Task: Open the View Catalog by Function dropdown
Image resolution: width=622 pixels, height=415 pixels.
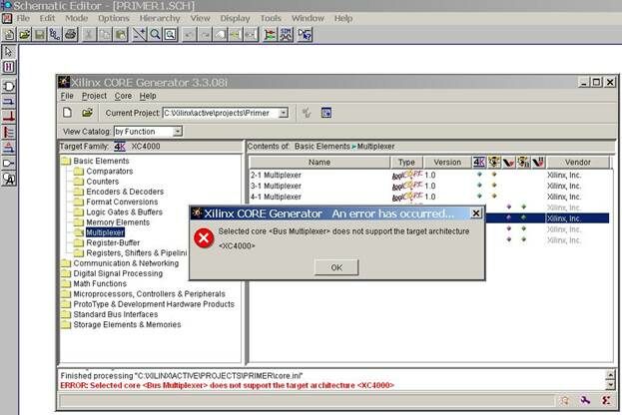Action: click(x=178, y=132)
